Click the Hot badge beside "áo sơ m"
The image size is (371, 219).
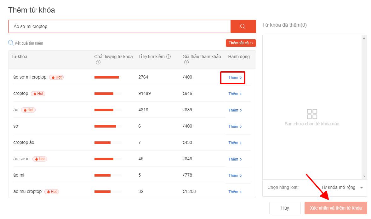coord(40,159)
